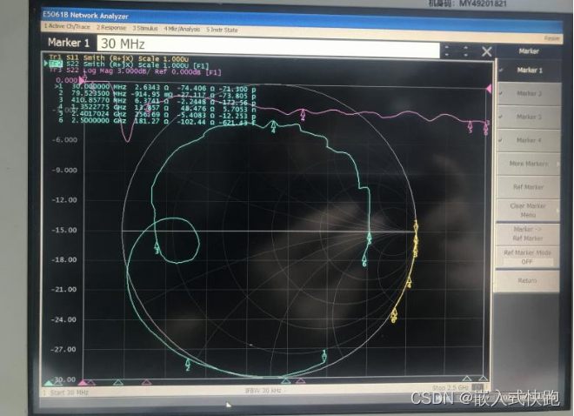Open 5 Instr State menu
The height and width of the screenshot is (416, 574).
[x=222, y=30]
